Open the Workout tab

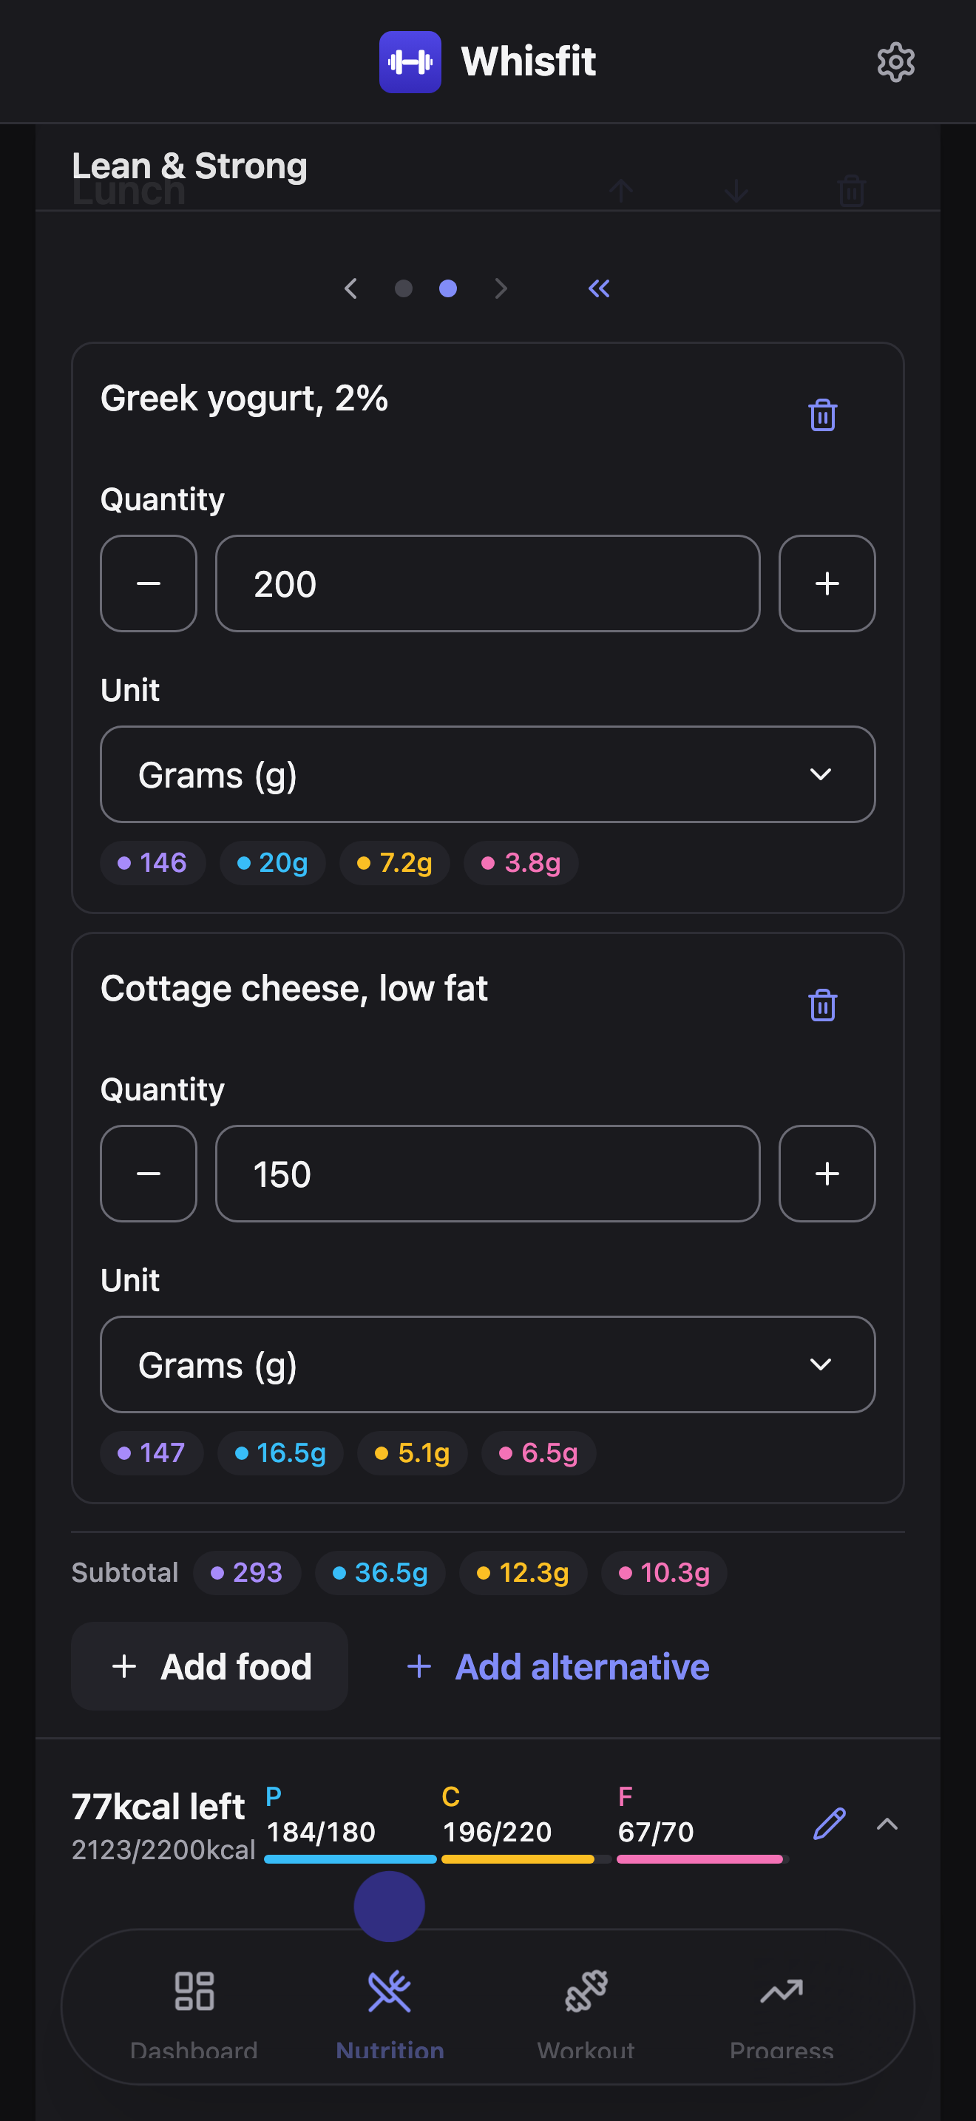586,2011
